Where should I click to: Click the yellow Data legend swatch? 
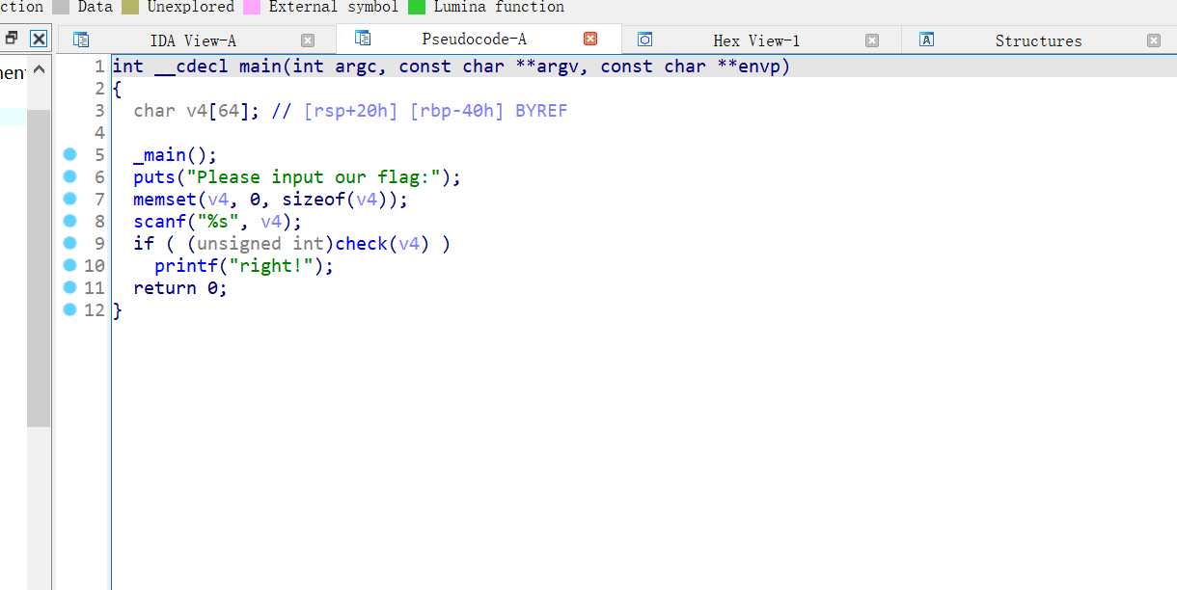click(x=129, y=7)
